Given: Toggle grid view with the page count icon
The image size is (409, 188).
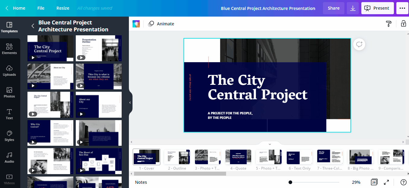Looking at the screenshot, I should tap(374, 182).
